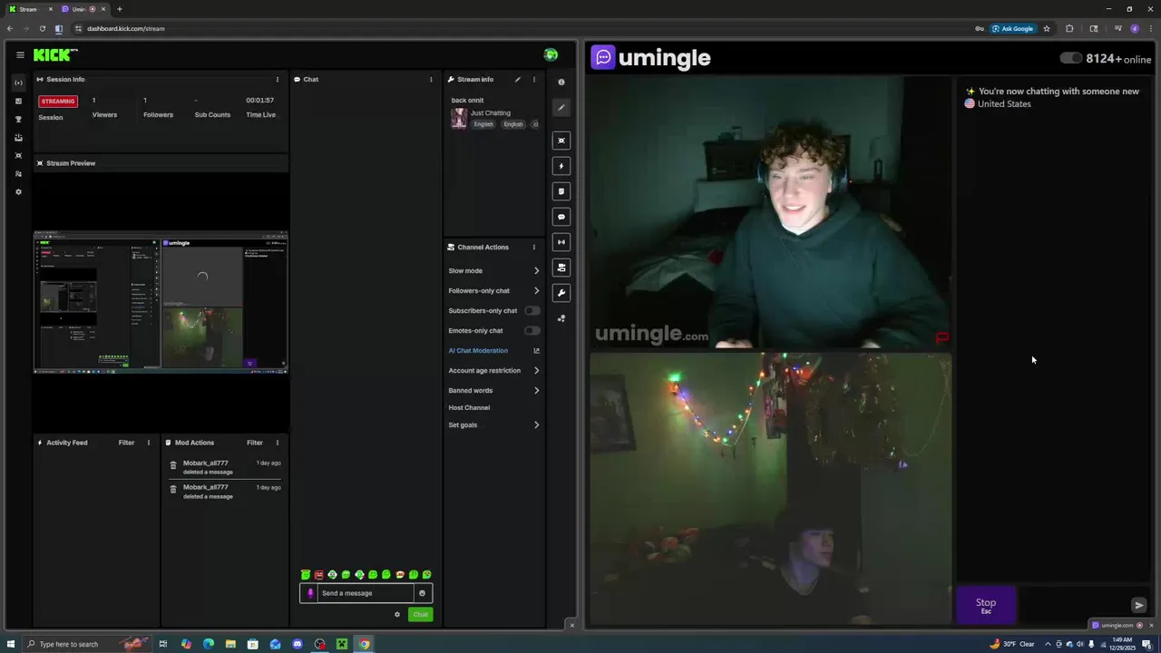
Task: Click the Chat send button
Action: point(420,615)
